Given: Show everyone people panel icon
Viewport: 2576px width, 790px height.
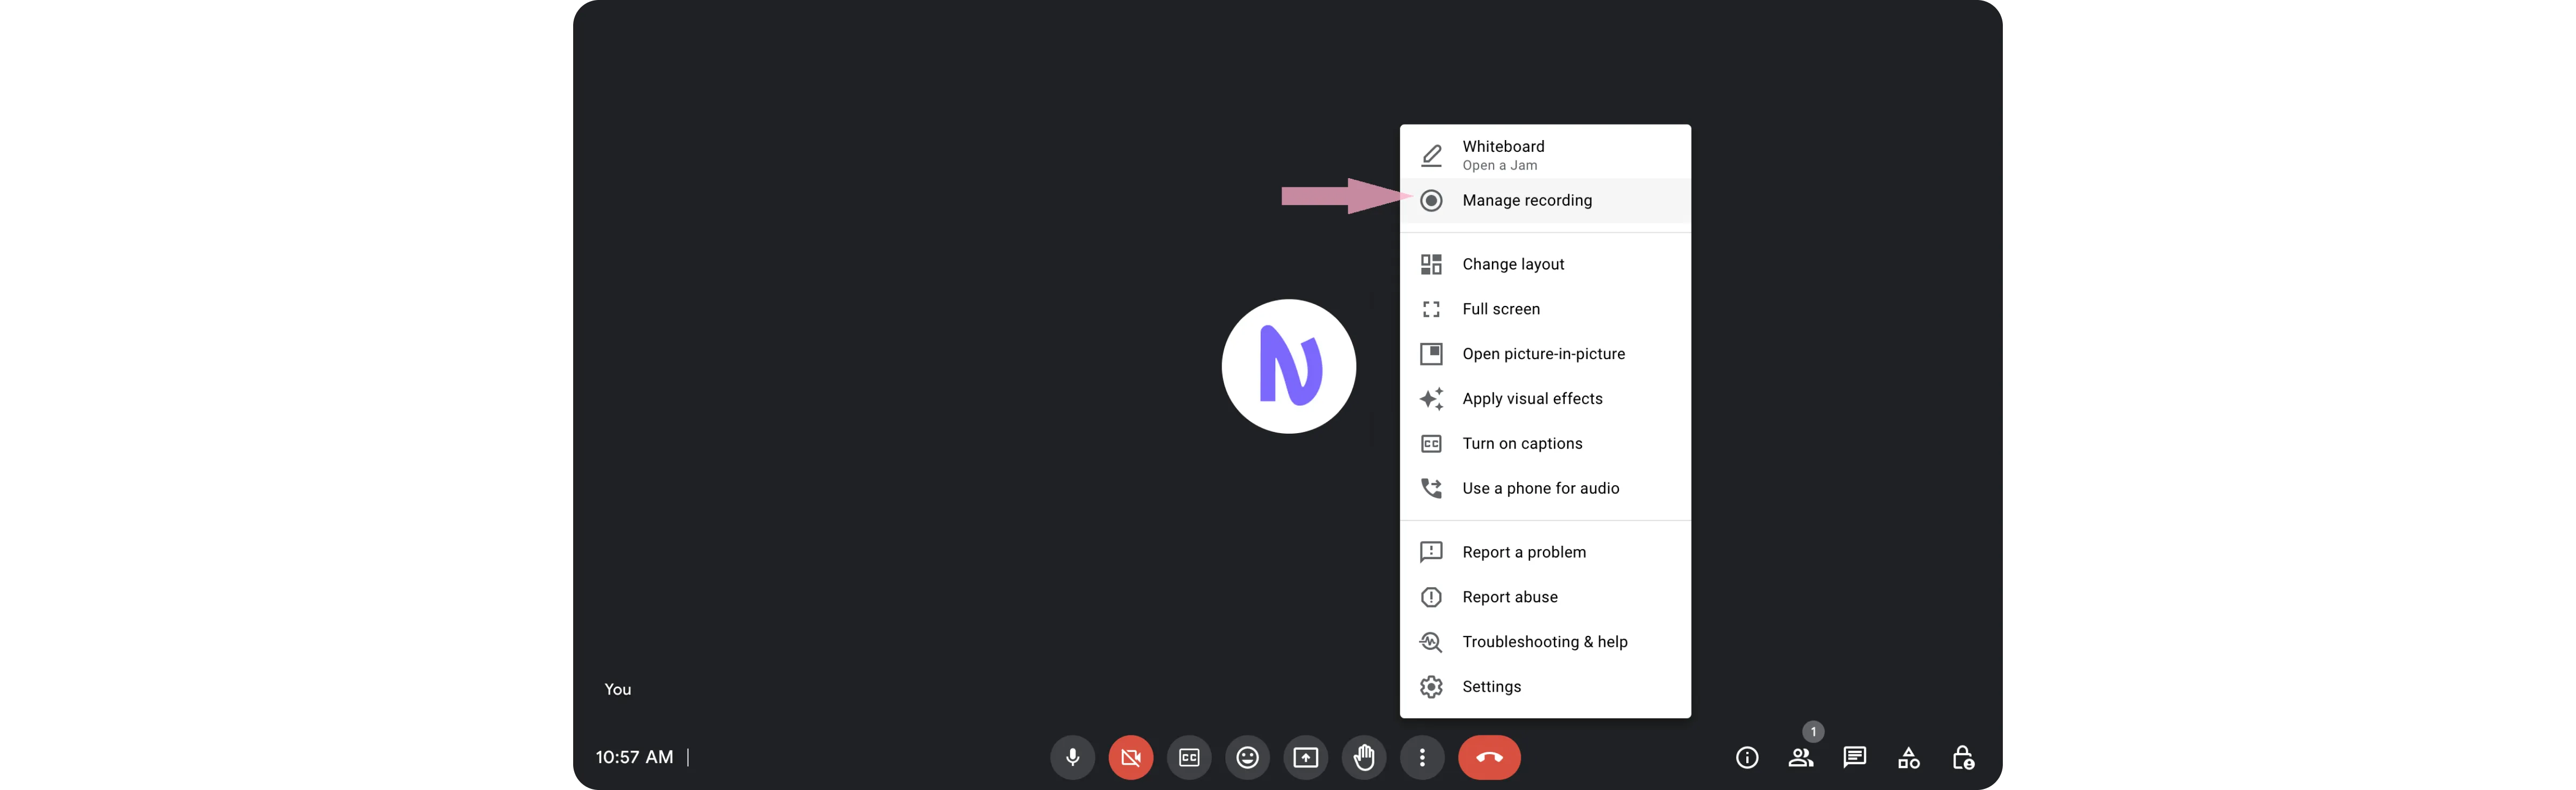Looking at the screenshot, I should click(1800, 757).
